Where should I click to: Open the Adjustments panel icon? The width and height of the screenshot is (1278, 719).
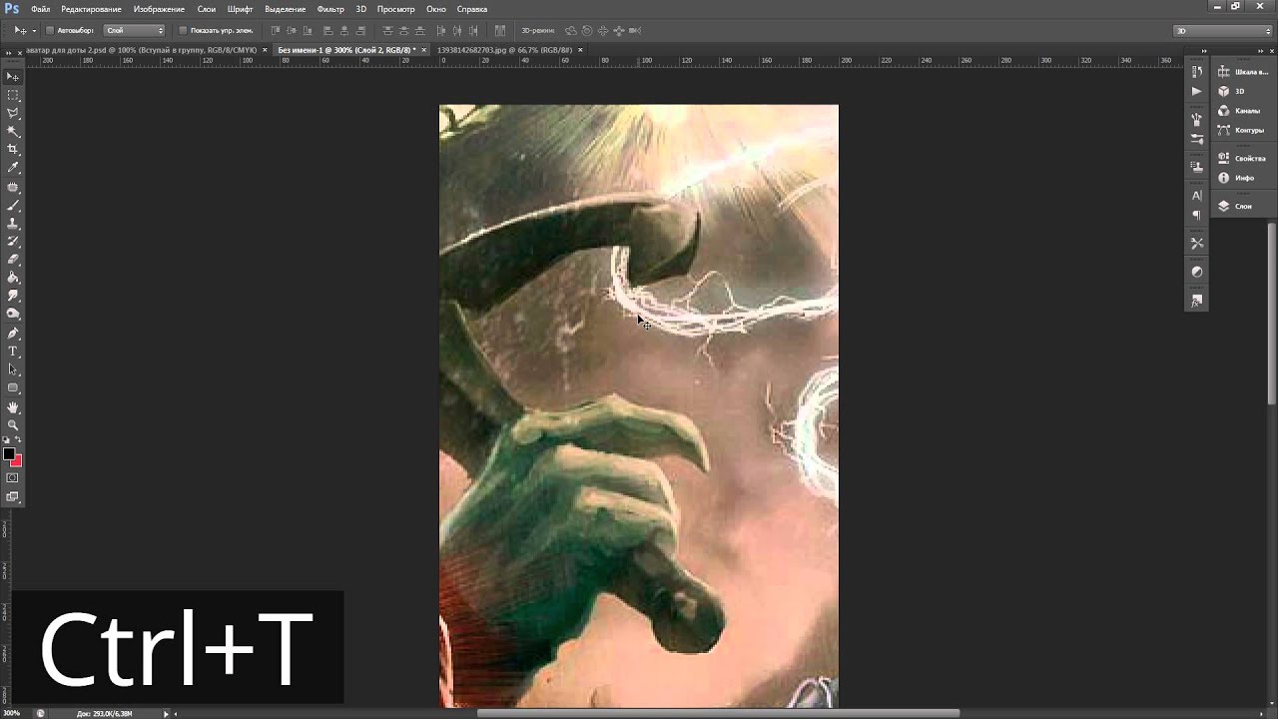1197,272
